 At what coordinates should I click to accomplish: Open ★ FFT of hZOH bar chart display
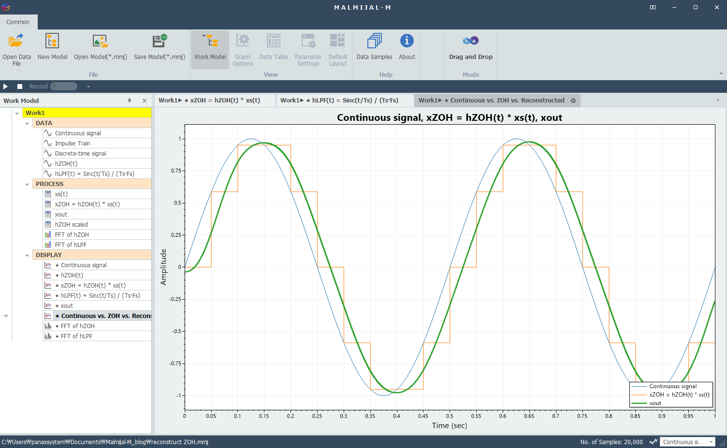[x=97, y=326]
